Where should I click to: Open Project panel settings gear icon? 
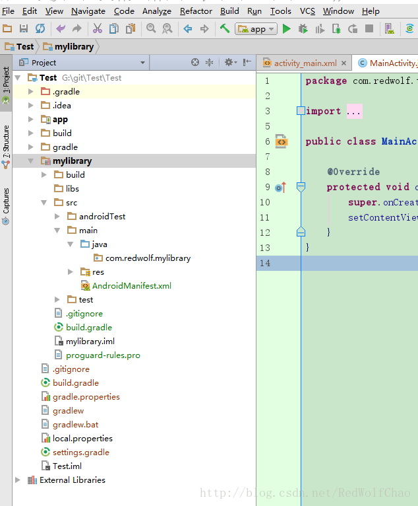230,62
